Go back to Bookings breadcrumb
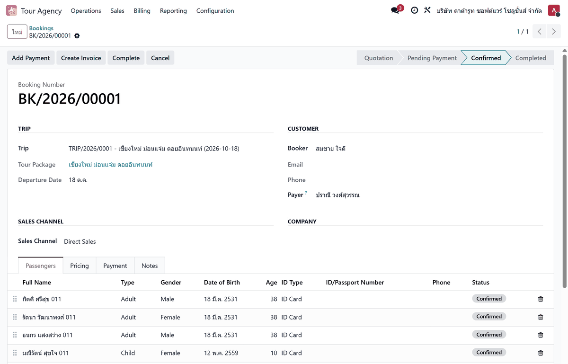The height and width of the screenshot is (364, 568). coord(41,28)
